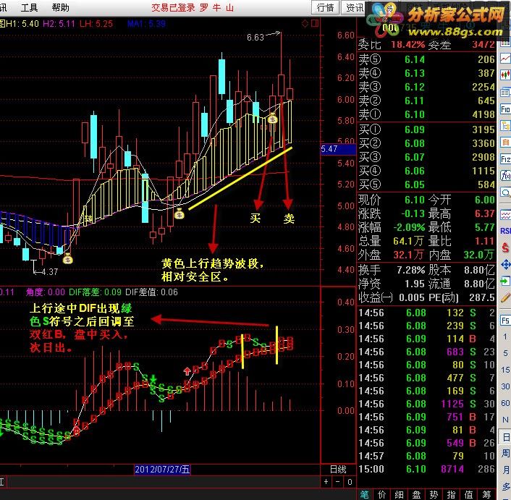The height and width of the screenshot is (500, 511).
Task: Click the magnifier search icon
Action: [x=505, y=192]
